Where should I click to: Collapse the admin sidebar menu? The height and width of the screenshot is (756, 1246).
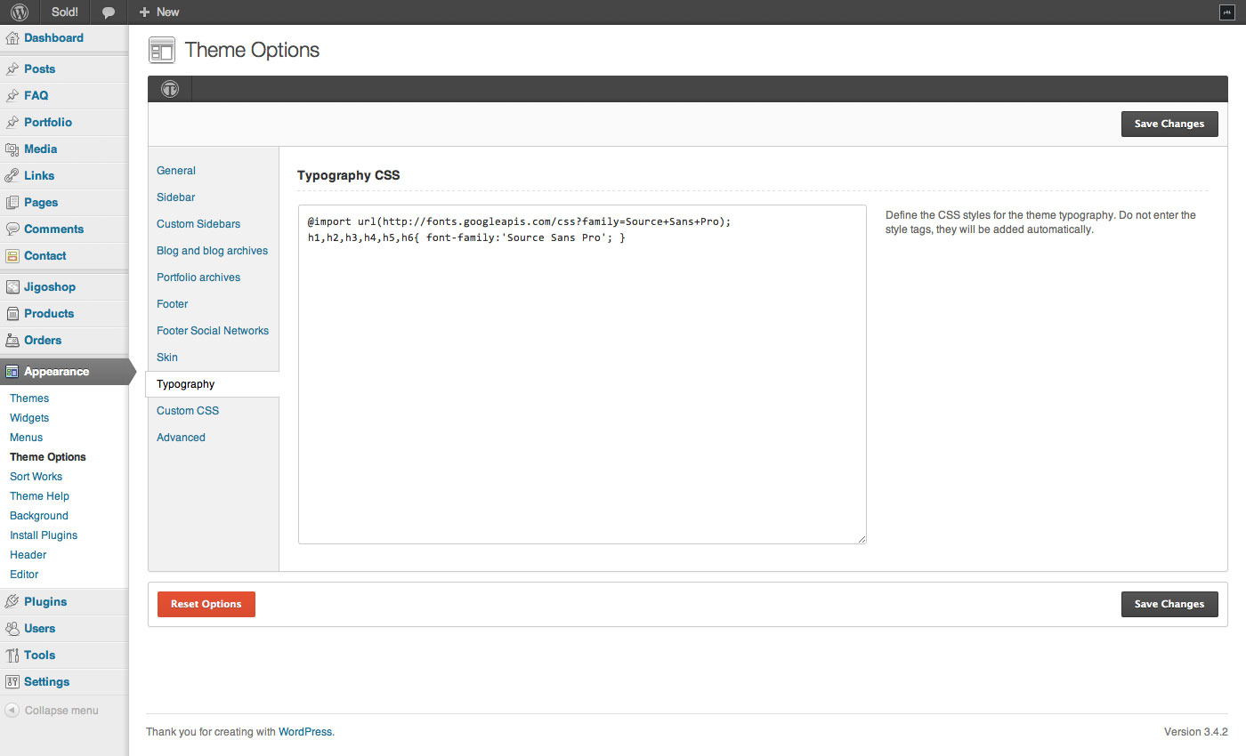[x=52, y=711]
